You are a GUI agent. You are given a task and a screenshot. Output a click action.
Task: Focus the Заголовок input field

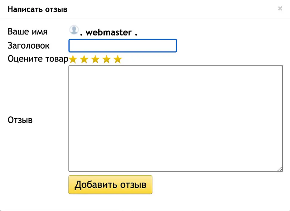tap(122, 45)
